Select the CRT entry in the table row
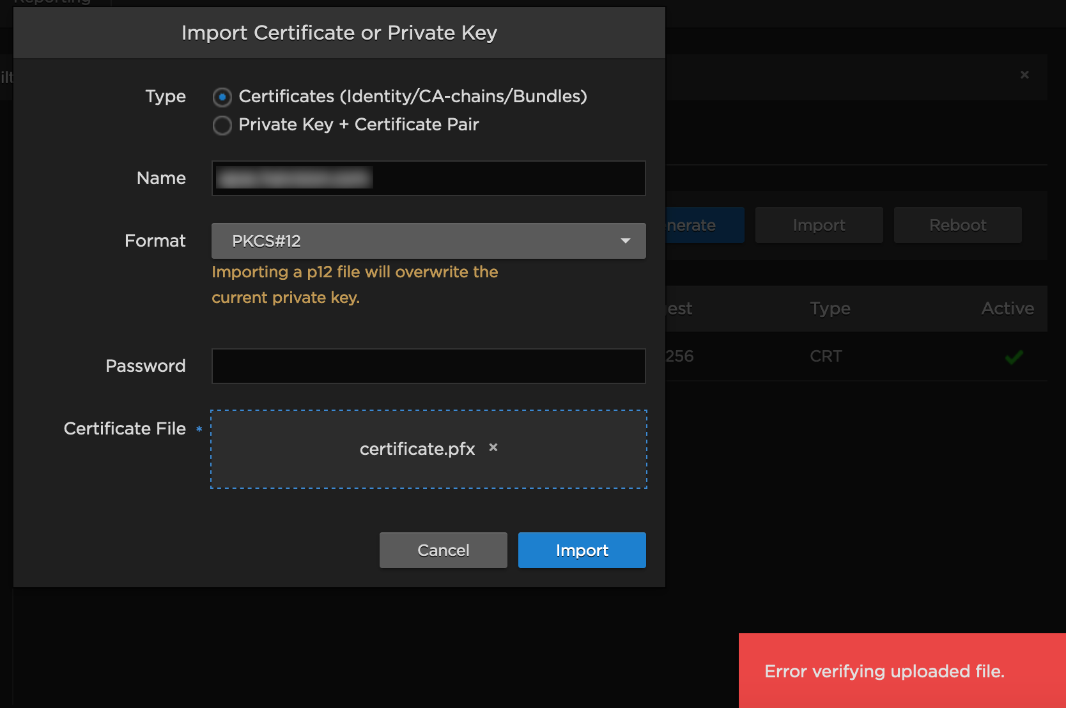 coord(826,357)
